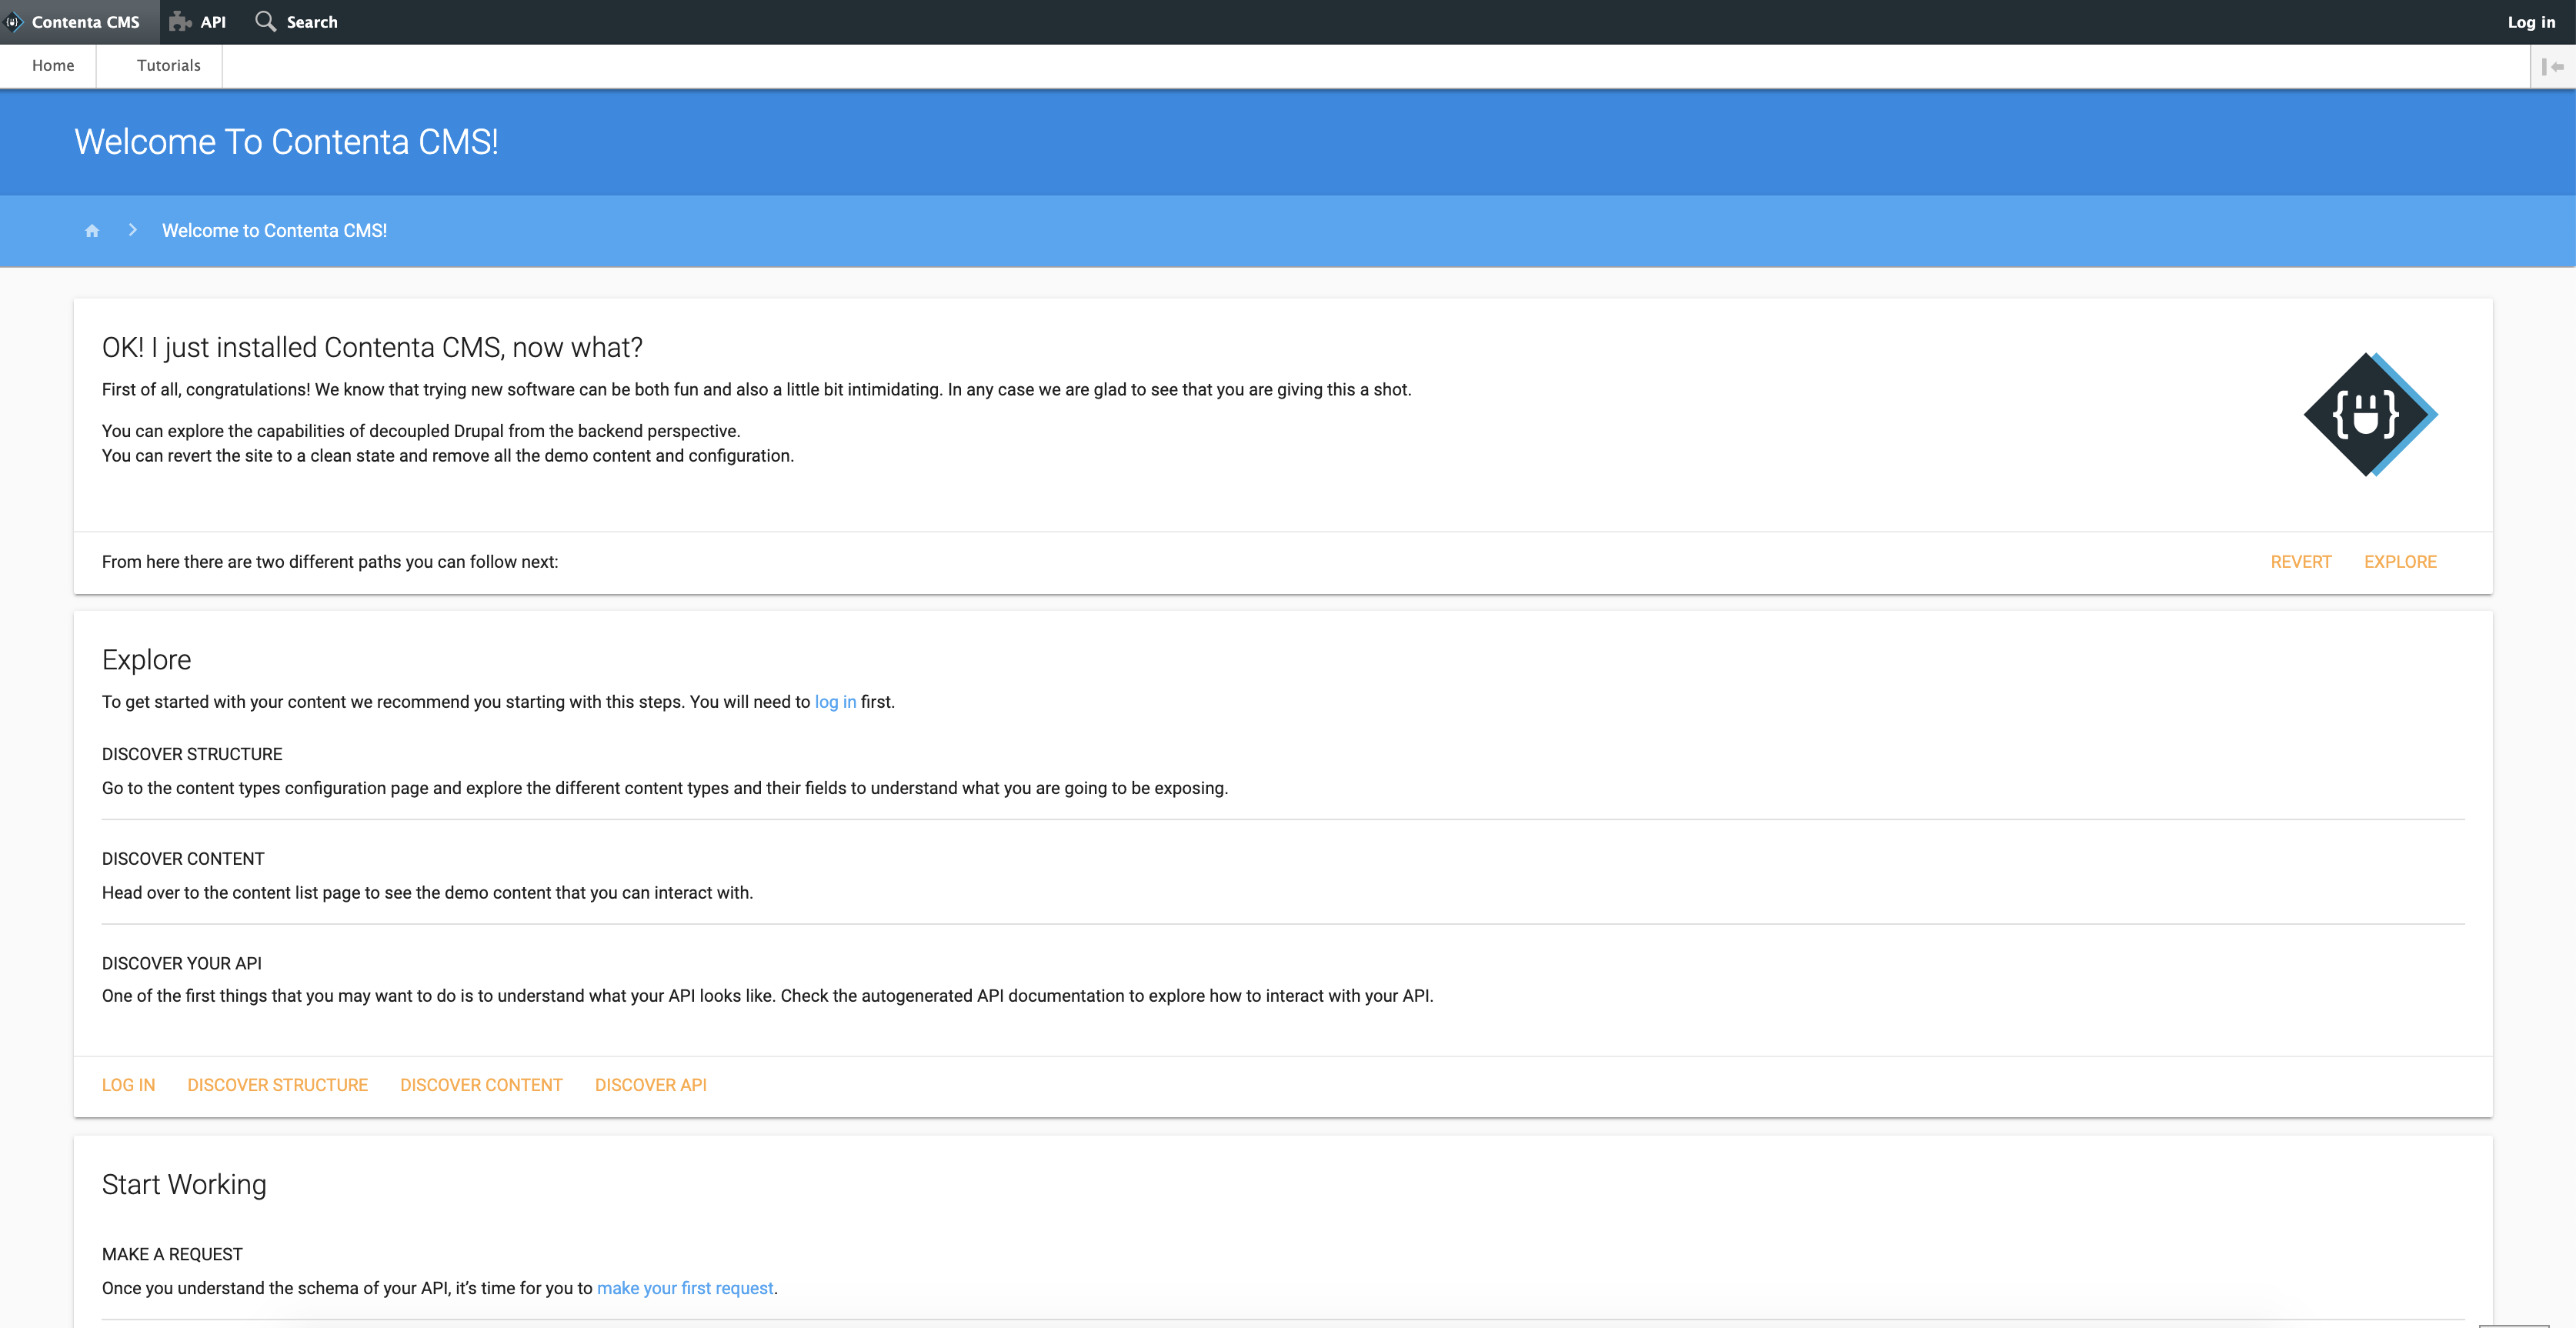Click the EXPLORE action link

pyautogui.click(x=2400, y=561)
